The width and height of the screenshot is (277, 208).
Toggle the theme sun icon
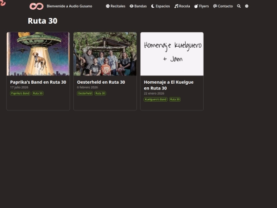247,6
